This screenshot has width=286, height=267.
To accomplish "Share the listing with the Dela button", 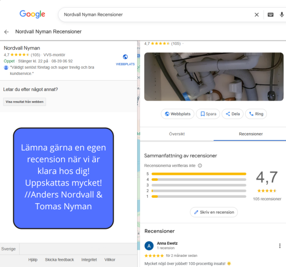I will click(x=233, y=114).
